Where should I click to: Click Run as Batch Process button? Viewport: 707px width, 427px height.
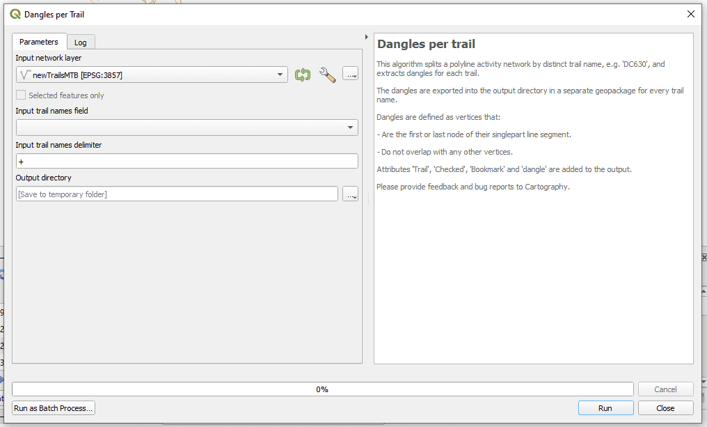coord(53,408)
